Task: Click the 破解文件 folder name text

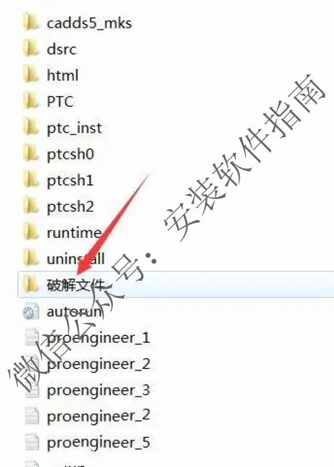Action: tap(76, 285)
